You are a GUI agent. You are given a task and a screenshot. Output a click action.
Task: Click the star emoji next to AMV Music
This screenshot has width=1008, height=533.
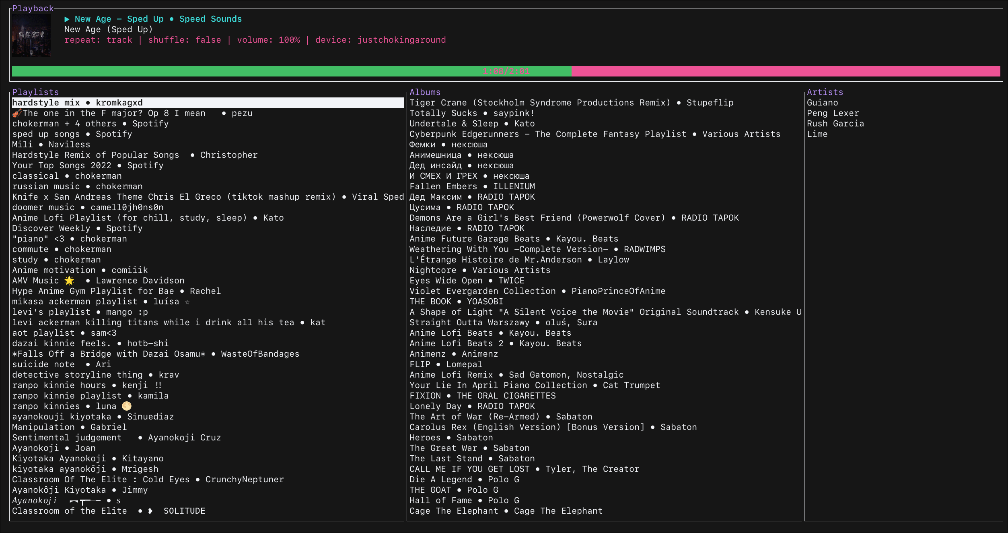pyautogui.click(x=69, y=281)
